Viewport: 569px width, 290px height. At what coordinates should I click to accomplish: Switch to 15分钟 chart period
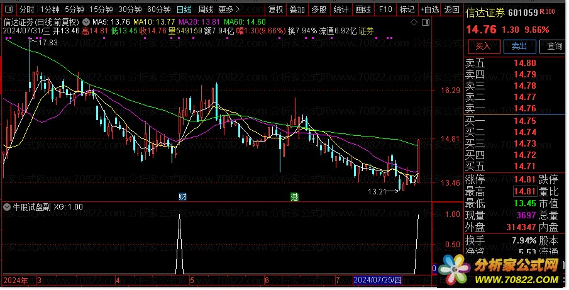101,9
